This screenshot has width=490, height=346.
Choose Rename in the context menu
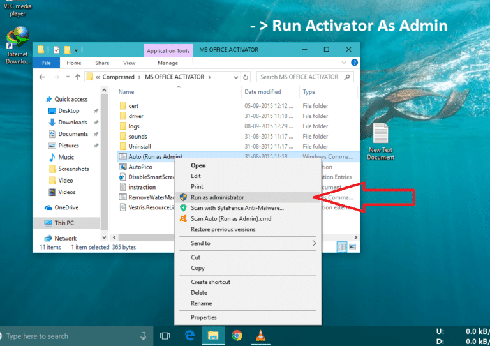[248, 303]
